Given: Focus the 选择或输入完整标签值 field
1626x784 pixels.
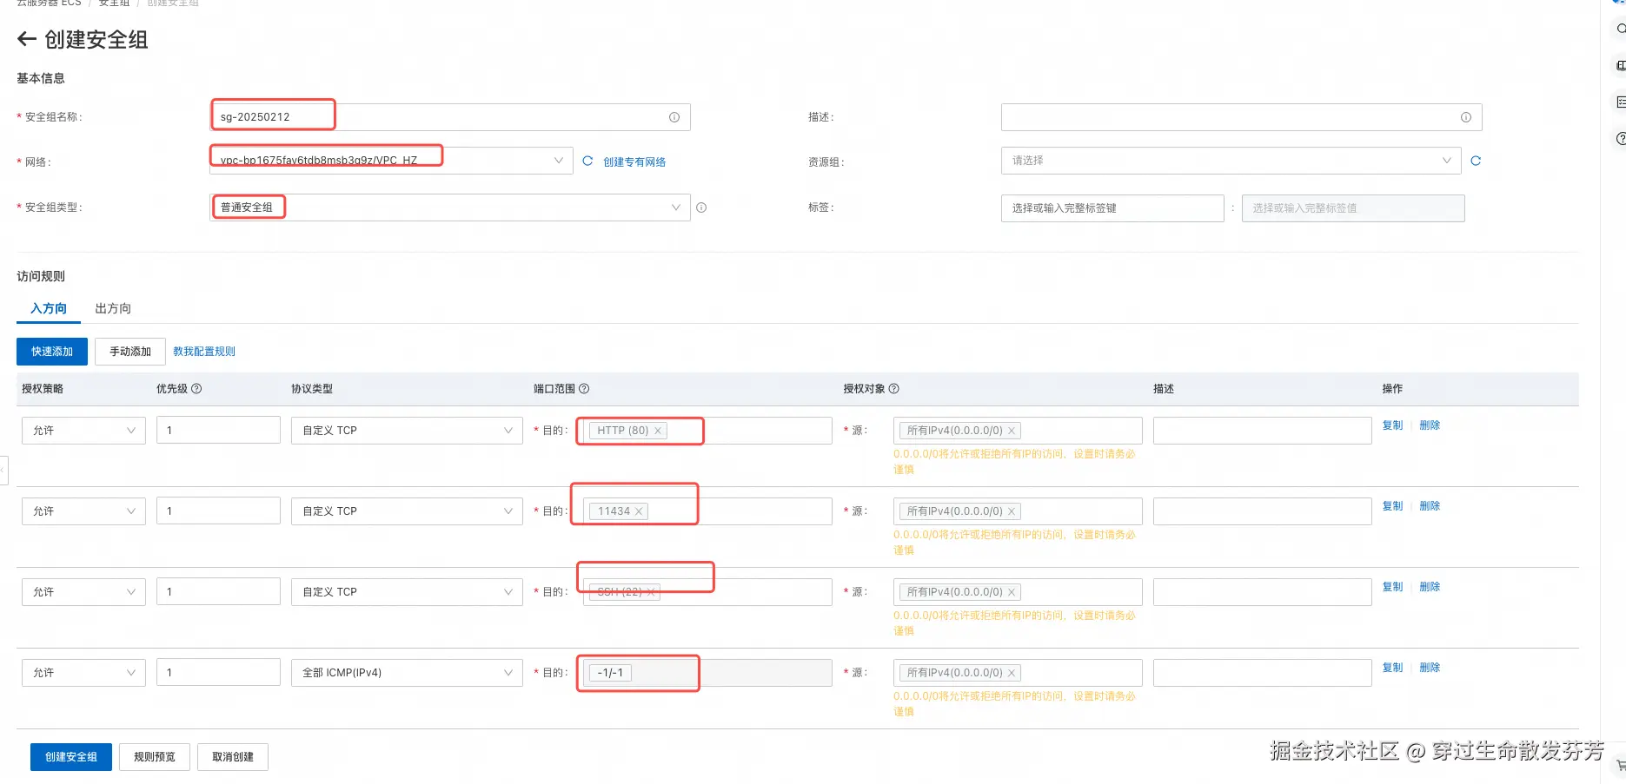Looking at the screenshot, I should (x=1353, y=208).
